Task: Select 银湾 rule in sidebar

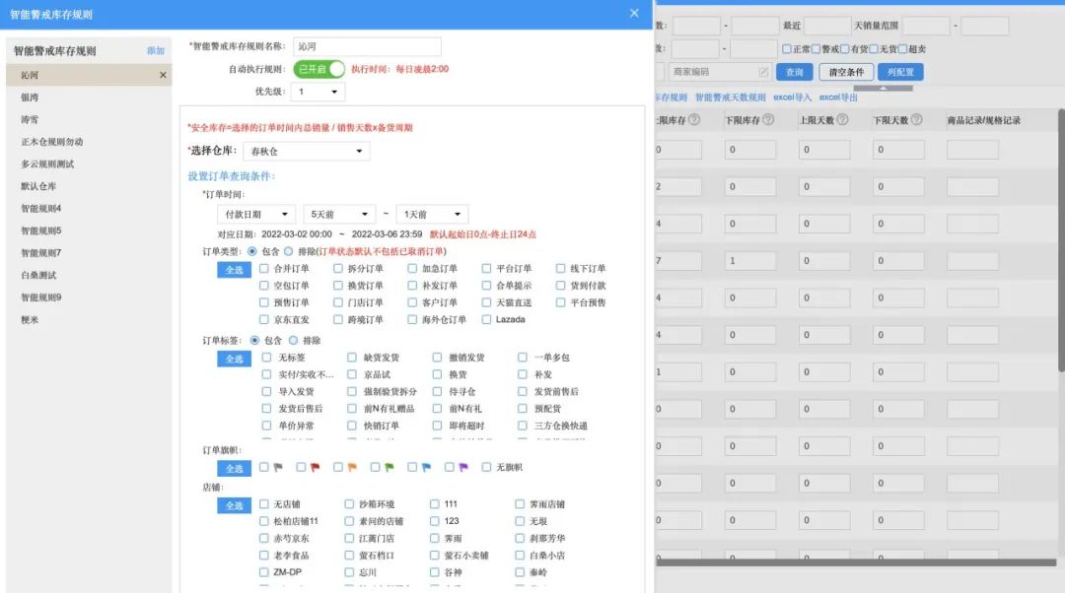Action: pos(89,97)
